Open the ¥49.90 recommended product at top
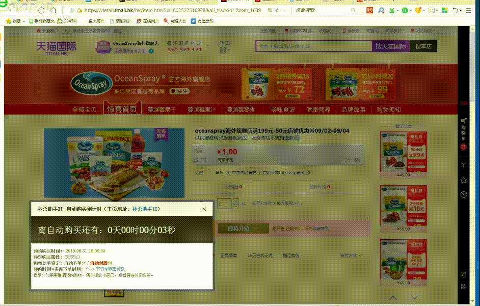480x306 pixels. [x=404, y=155]
